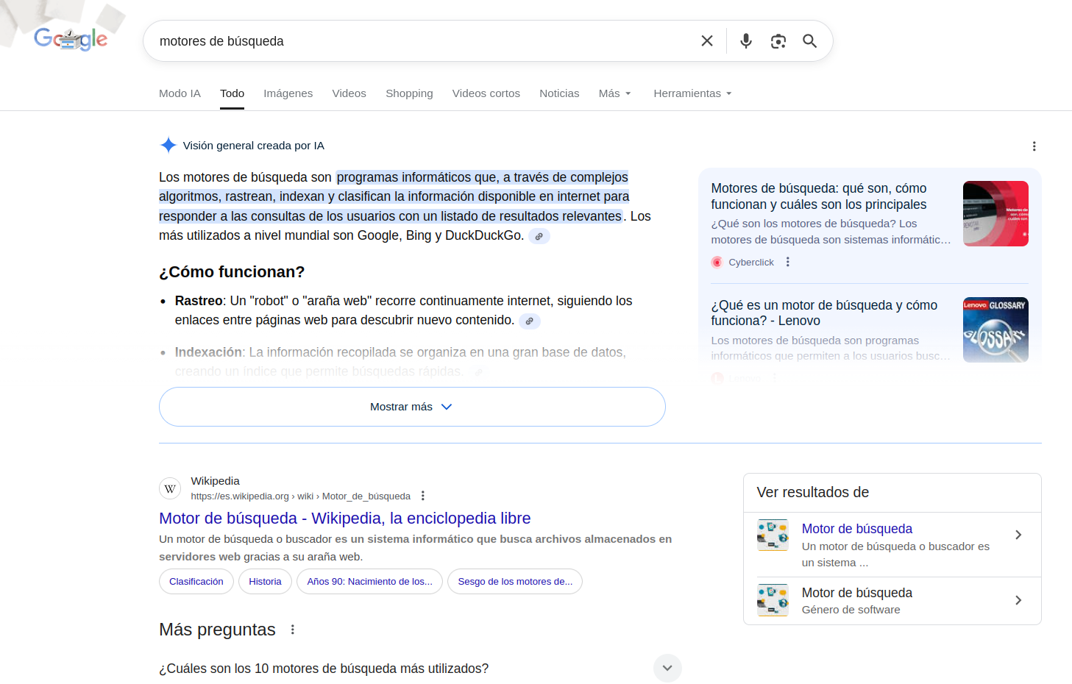The width and height of the screenshot is (1072, 684).
Task: Open the Herramientas dropdown
Action: pos(692,93)
